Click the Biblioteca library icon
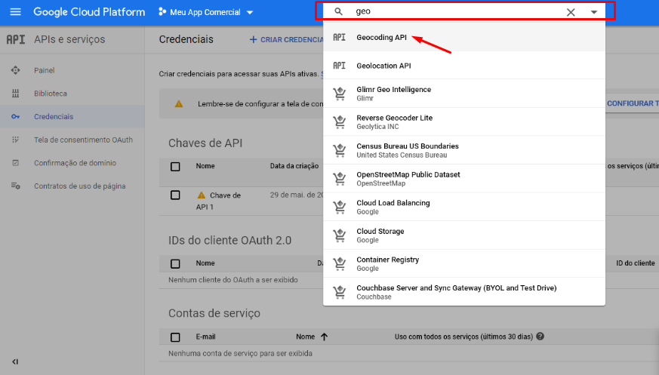659x375 pixels. point(16,94)
